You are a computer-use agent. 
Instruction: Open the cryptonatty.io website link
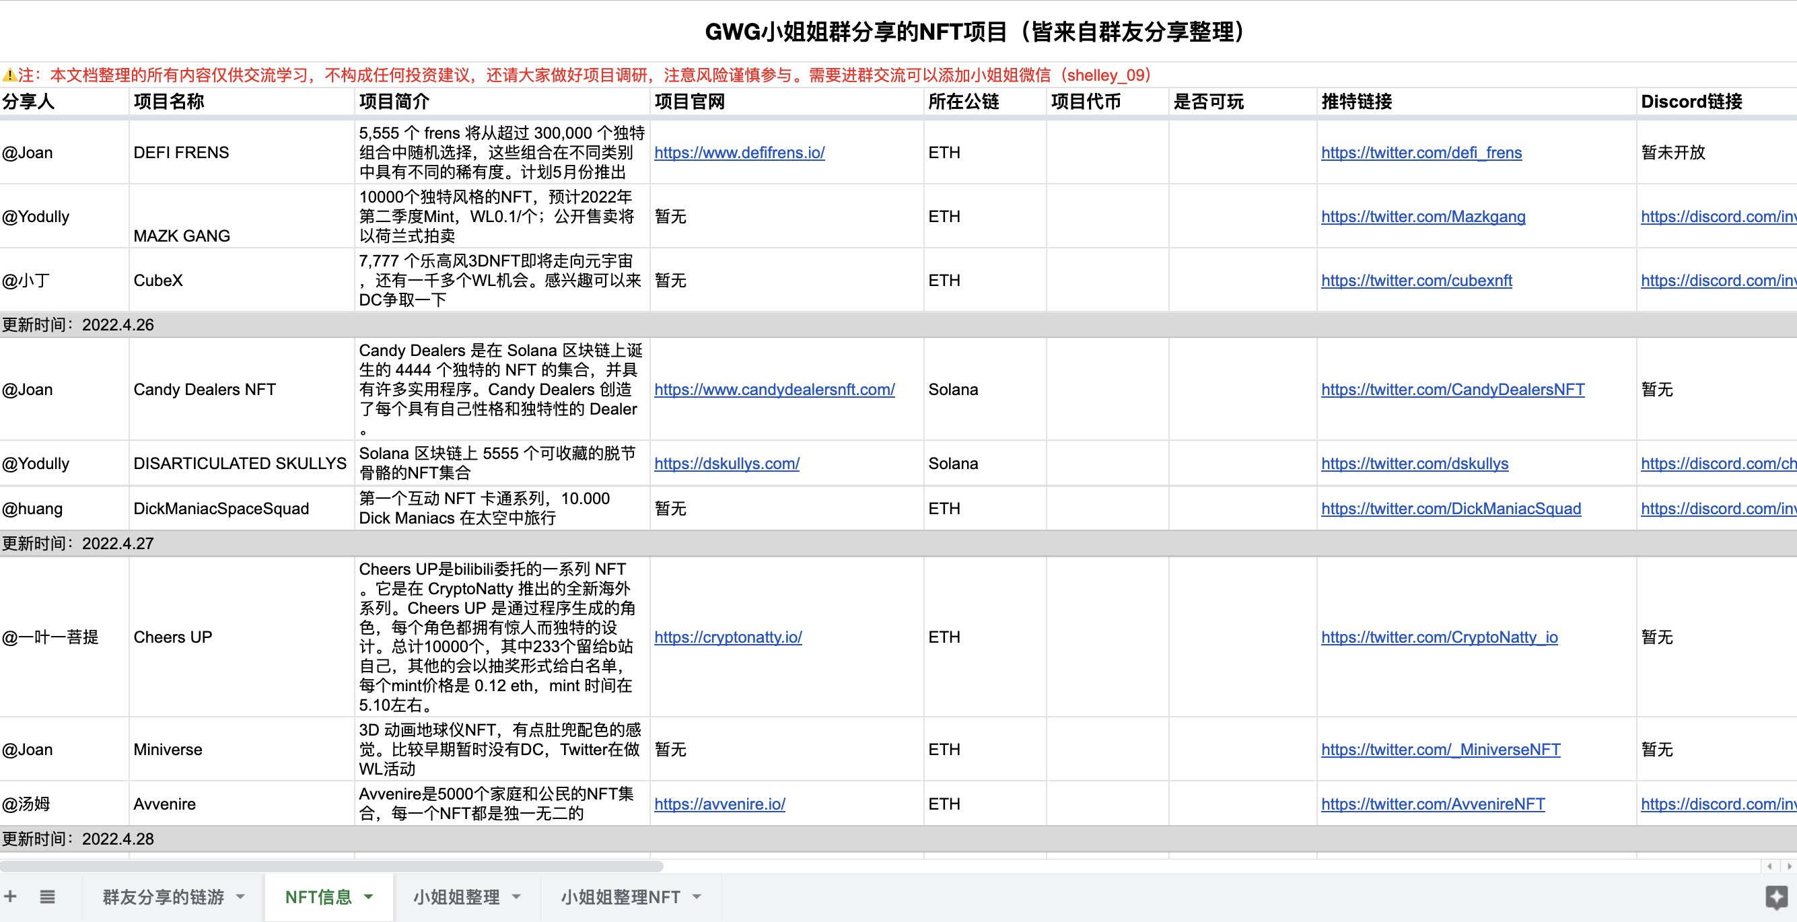(728, 637)
